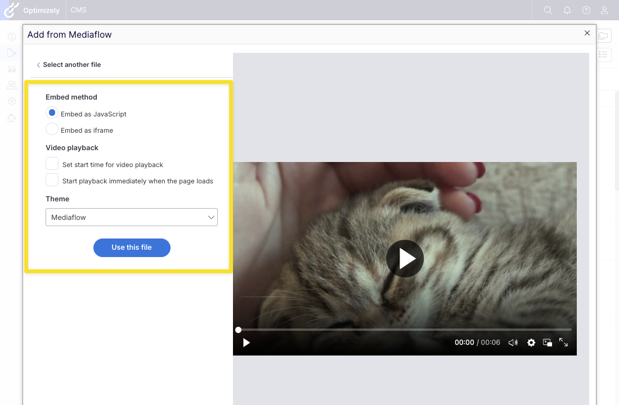619x405 pixels.
Task: Go back via Select another file
Action: pos(68,65)
